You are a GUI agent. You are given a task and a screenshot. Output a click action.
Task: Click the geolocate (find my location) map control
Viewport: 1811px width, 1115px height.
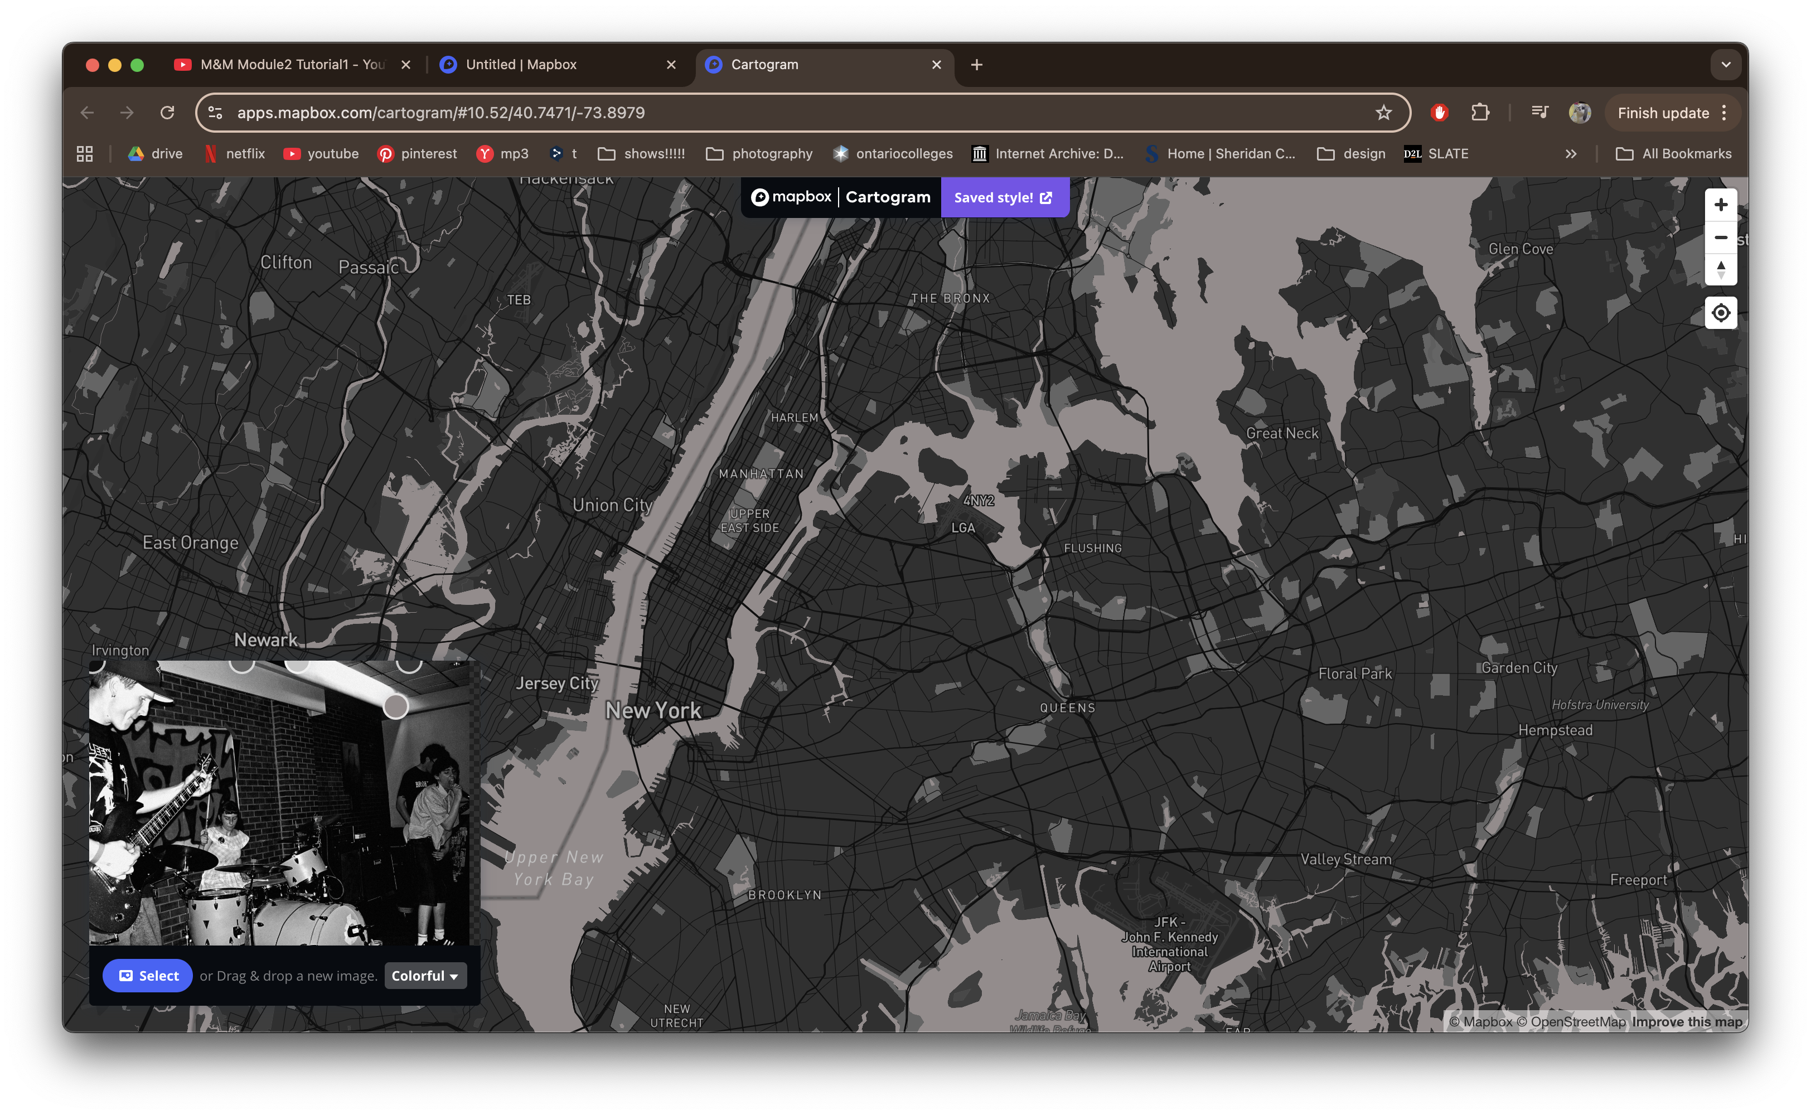(x=1721, y=313)
